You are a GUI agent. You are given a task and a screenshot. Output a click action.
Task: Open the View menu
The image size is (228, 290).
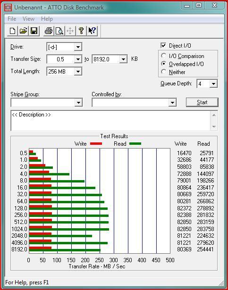point(28,19)
